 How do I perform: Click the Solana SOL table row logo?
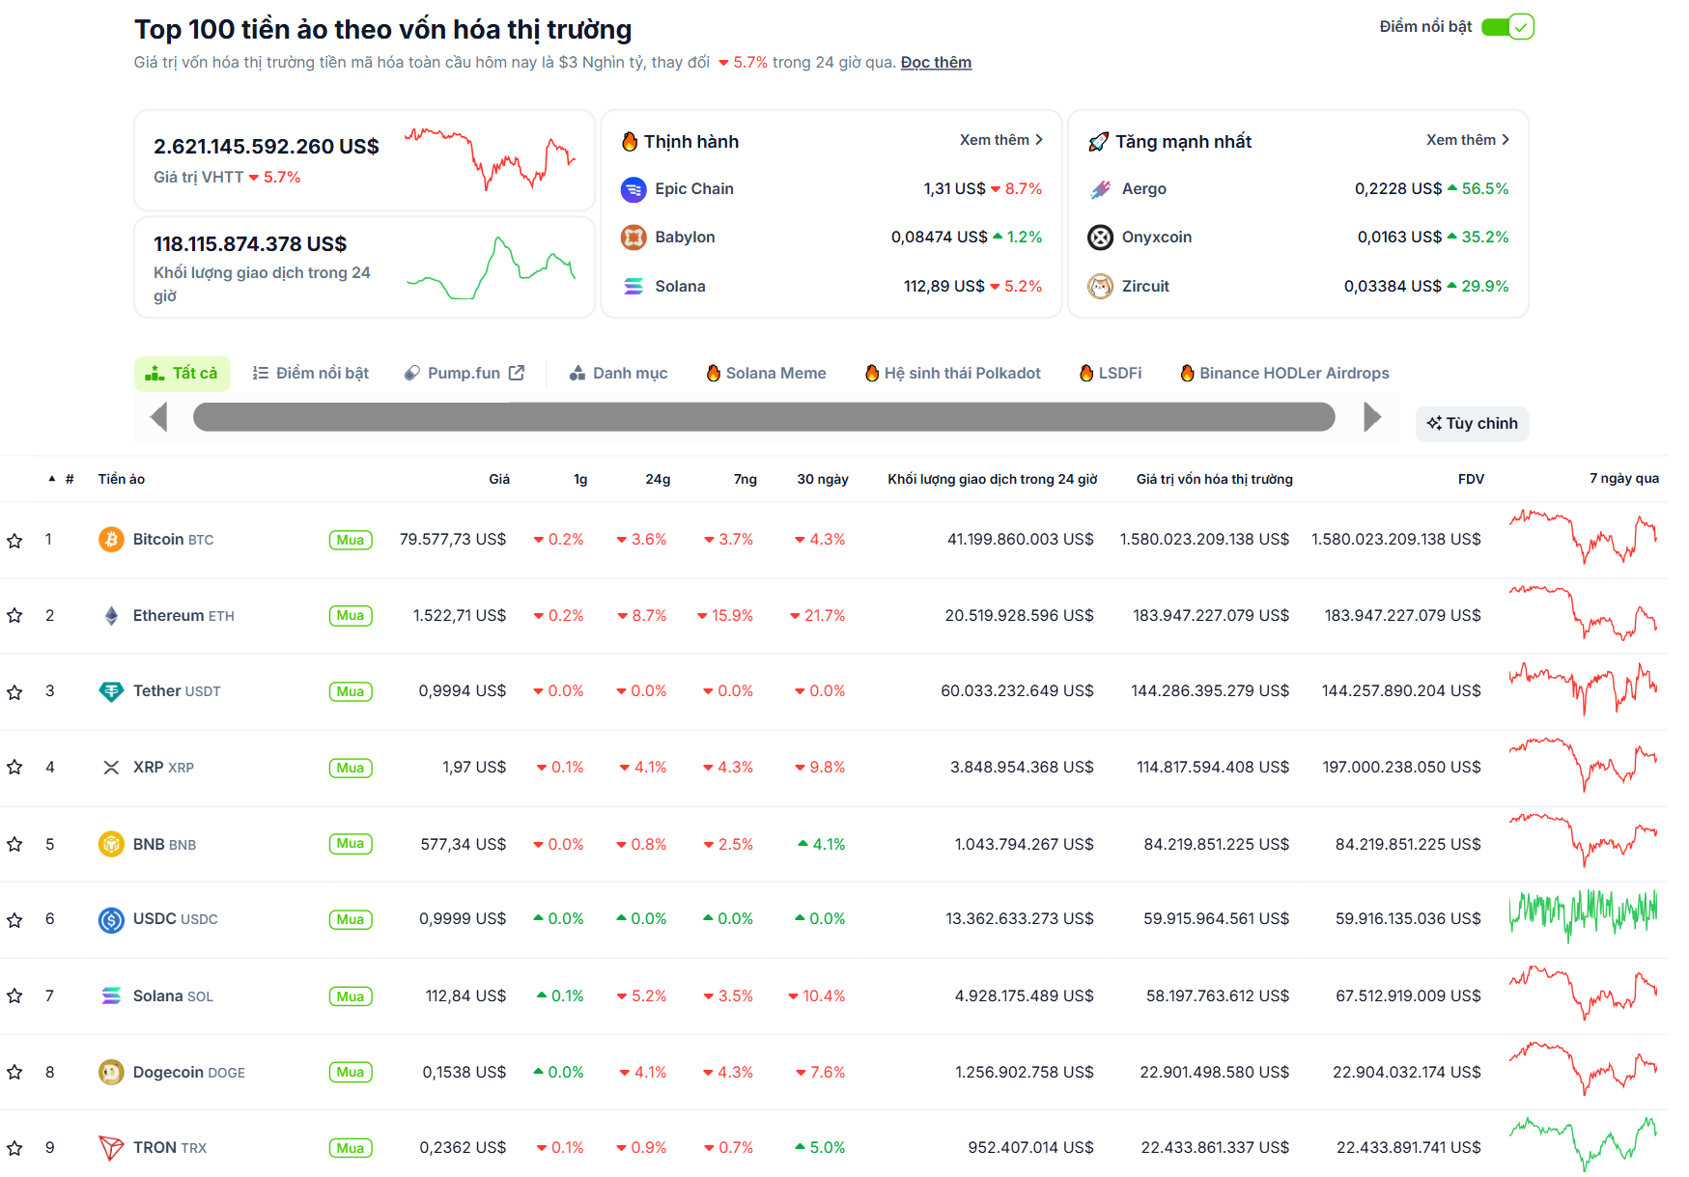[111, 995]
